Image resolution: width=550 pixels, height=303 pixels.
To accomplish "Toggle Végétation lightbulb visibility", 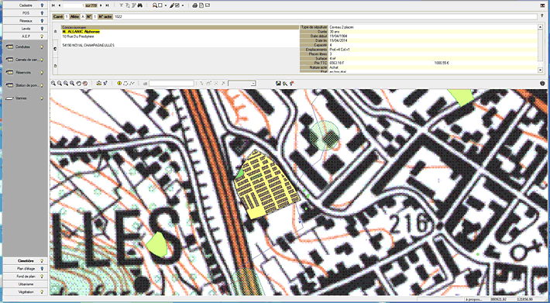I will tap(42, 292).
